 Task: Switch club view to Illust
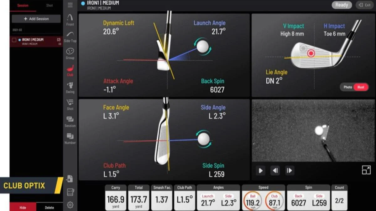click(361, 87)
